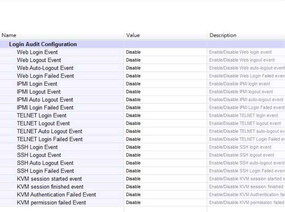
Task: Select the SSH Logout Event row name
Action: (39, 155)
